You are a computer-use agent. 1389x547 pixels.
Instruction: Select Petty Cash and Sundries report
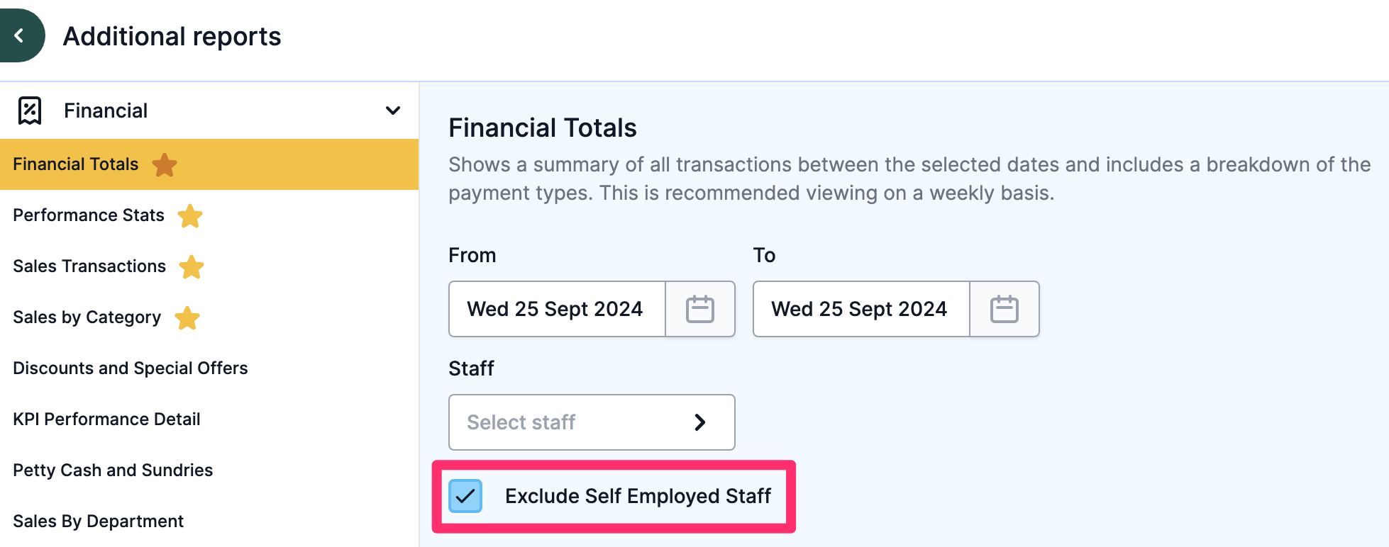tap(113, 470)
